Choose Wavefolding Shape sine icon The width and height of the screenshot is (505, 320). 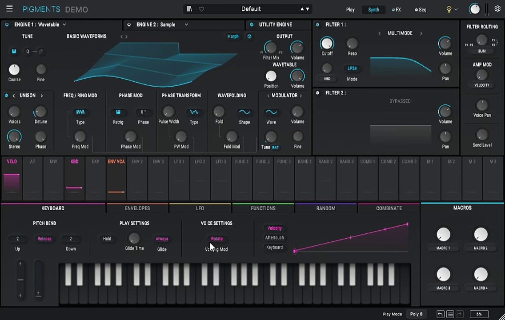pos(244,112)
